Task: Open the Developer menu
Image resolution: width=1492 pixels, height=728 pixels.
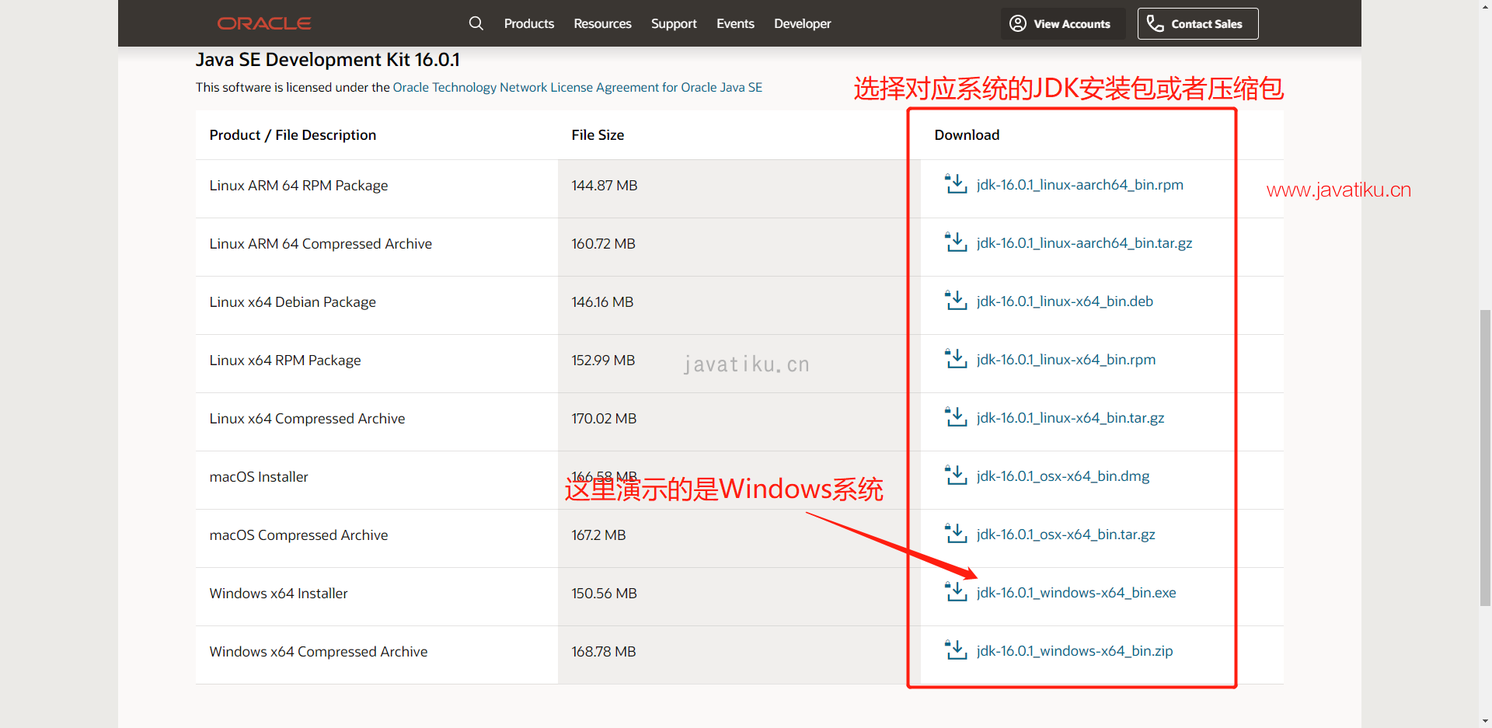Action: pyautogui.click(x=802, y=23)
